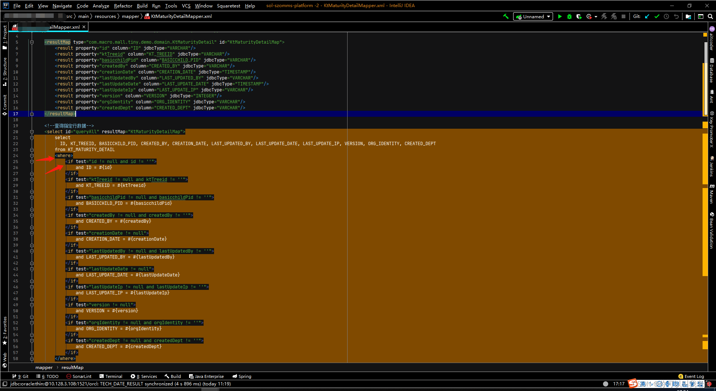Open the Refactor menu
Image resolution: width=716 pixels, height=391 pixels.
(123, 6)
